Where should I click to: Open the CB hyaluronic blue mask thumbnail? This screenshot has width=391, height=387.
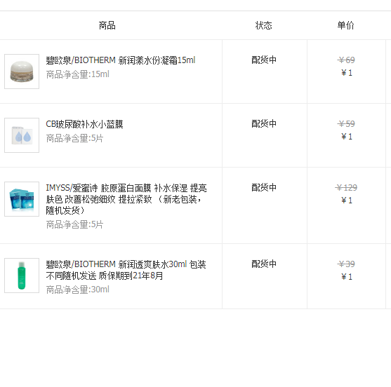(x=22, y=135)
